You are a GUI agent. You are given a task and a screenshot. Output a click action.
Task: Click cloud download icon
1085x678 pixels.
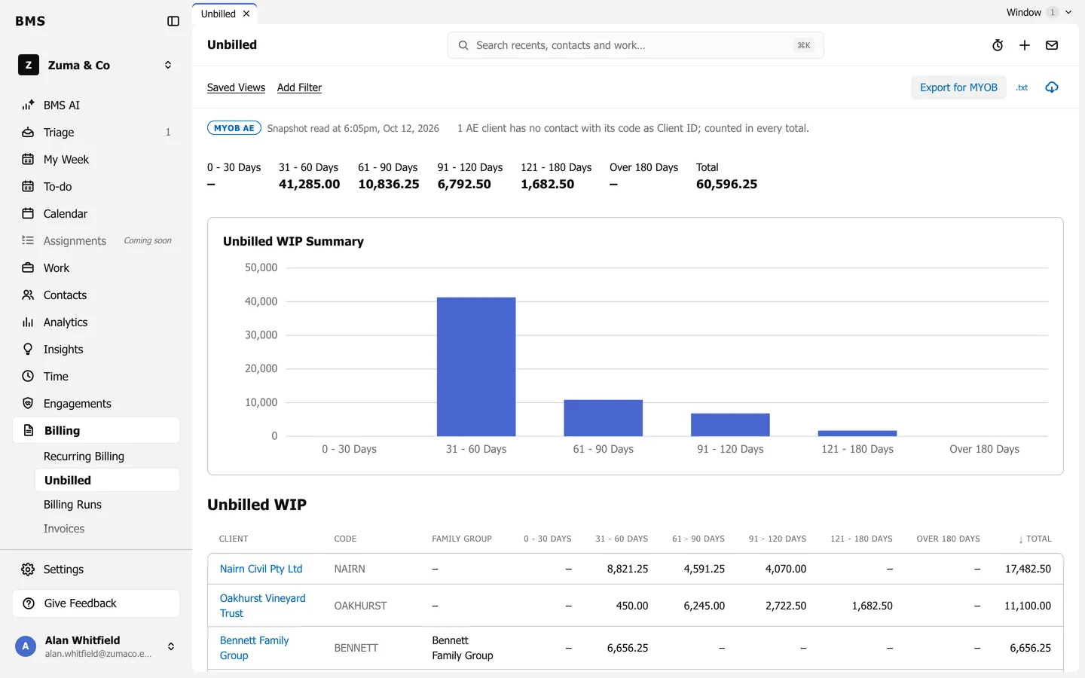pos(1052,87)
